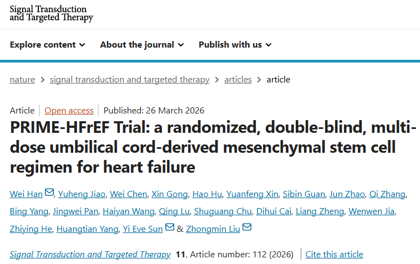Click the email envelope icon beside Wei Han
The height and width of the screenshot is (264, 420).
(x=49, y=193)
